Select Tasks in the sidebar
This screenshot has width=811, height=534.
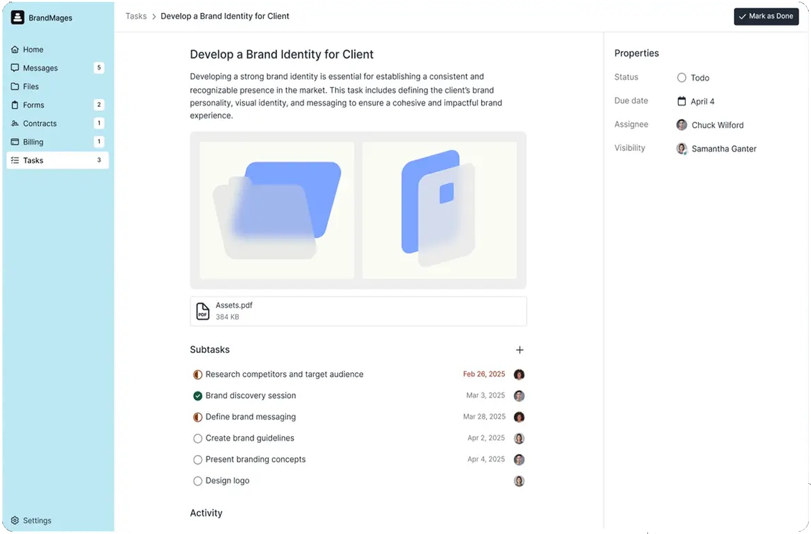point(57,160)
